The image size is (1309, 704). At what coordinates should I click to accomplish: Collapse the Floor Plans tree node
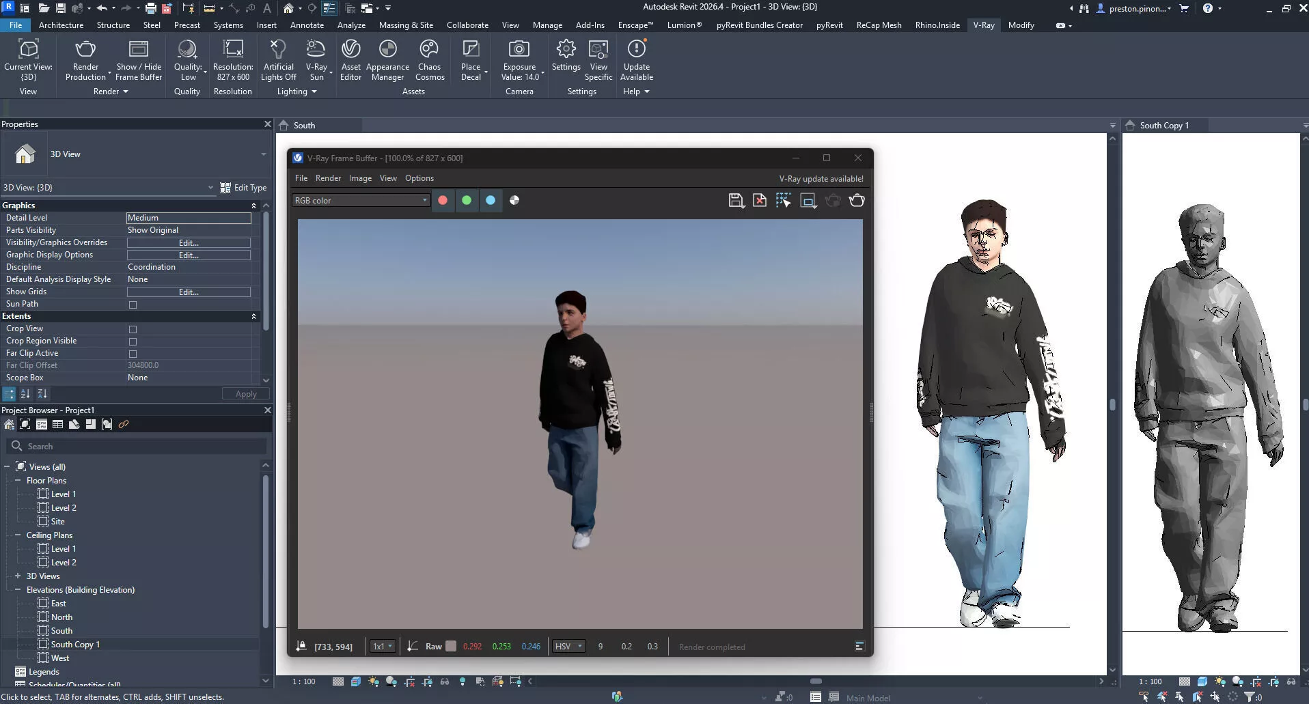(x=18, y=481)
